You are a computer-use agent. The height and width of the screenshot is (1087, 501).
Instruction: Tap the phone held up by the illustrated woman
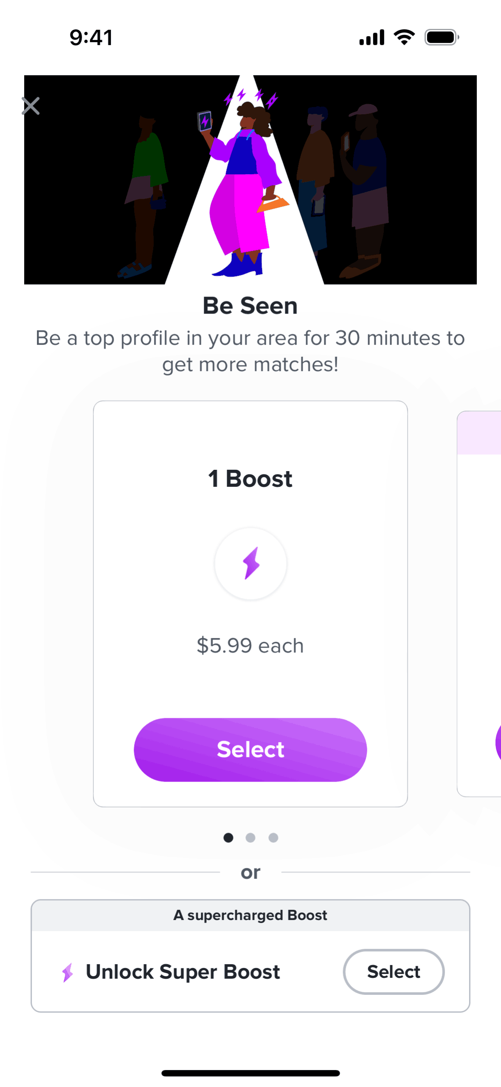(x=205, y=121)
